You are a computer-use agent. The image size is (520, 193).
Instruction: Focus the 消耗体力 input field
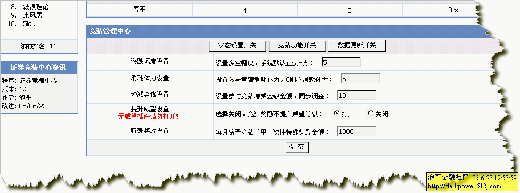(x=360, y=79)
